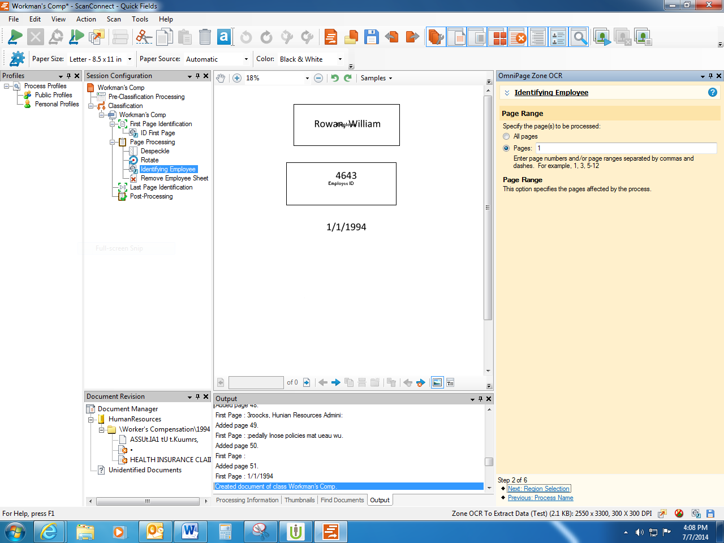Open the Samples dropdown menu
Viewport: 724px width, 543px height.
[376, 78]
